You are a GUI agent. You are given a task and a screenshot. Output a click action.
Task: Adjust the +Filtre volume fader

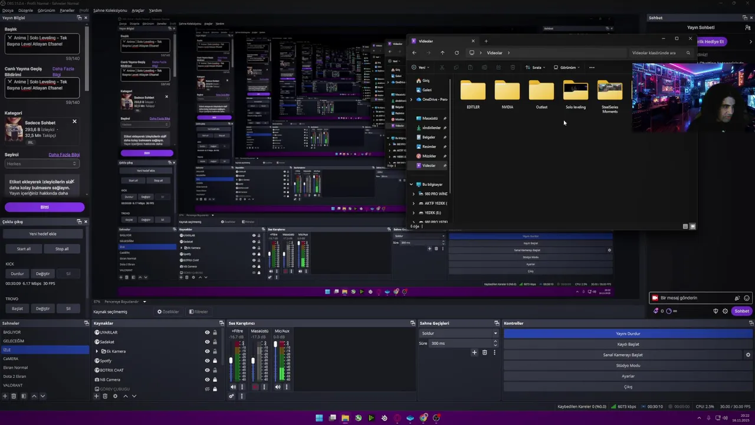(231, 361)
